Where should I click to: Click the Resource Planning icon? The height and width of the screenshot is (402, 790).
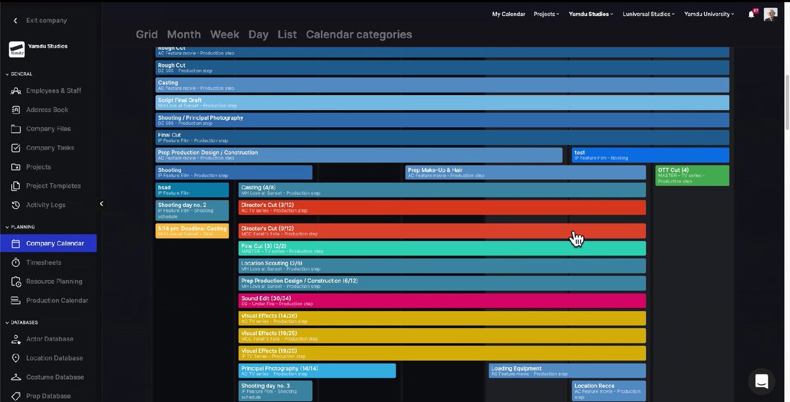click(x=16, y=281)
